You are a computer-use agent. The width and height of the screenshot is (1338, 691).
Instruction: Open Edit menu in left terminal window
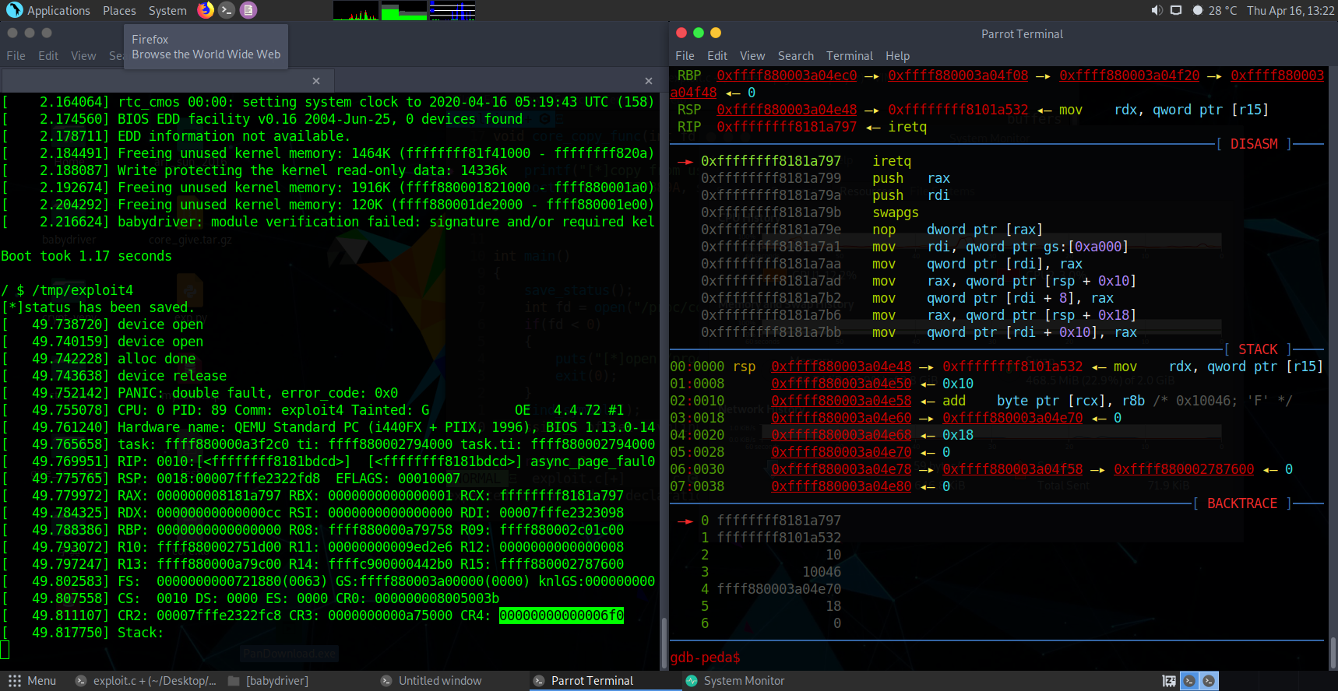click(x=48, y=56)
